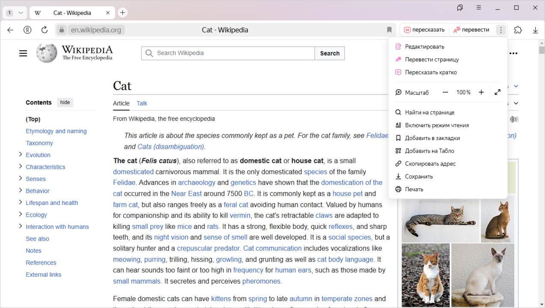This screenshot has width=545, height=308.
Task: Select Найти на странице from the menu
Action: tap(429, 112)
